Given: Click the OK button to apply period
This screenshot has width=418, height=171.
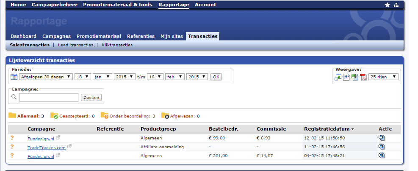Looking at the screenshot, I should click(216, 77).
